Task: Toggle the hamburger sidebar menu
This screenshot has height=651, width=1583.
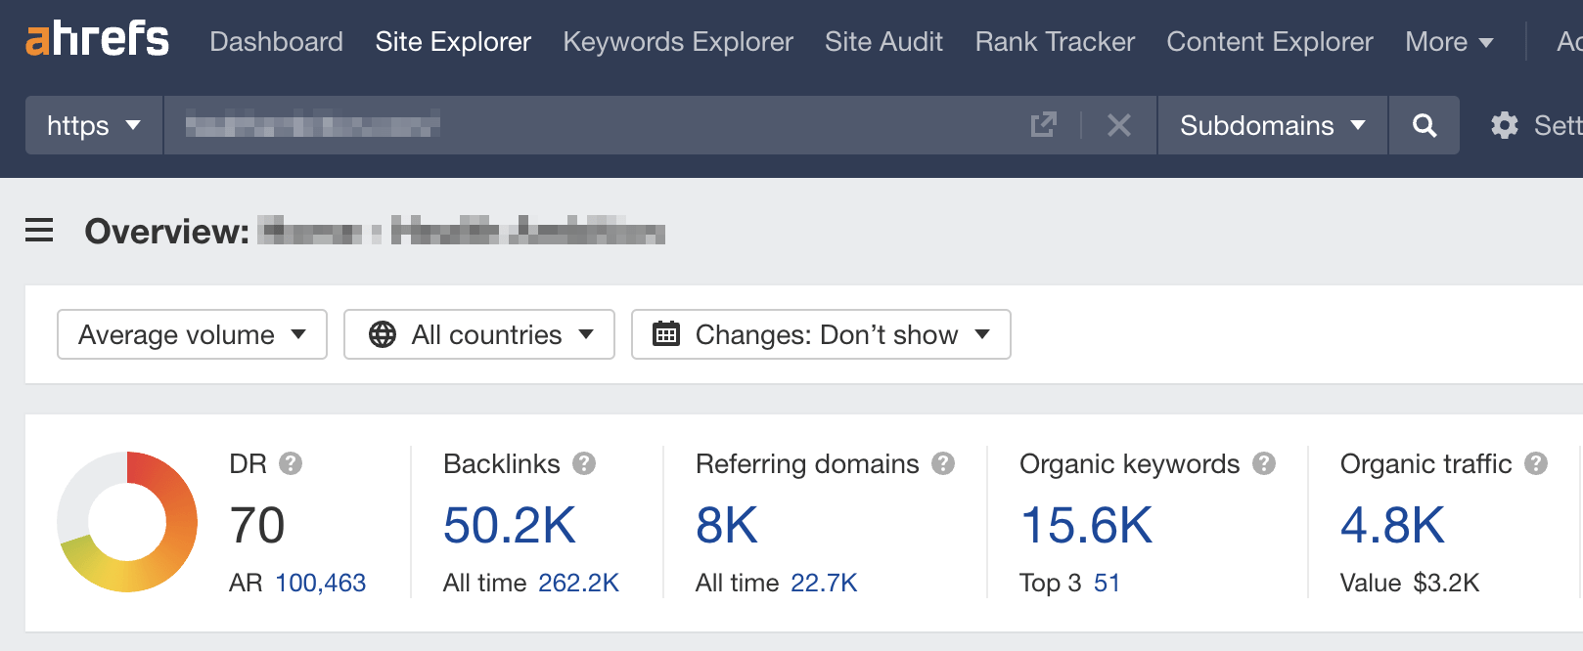Action: pos(39,231)
